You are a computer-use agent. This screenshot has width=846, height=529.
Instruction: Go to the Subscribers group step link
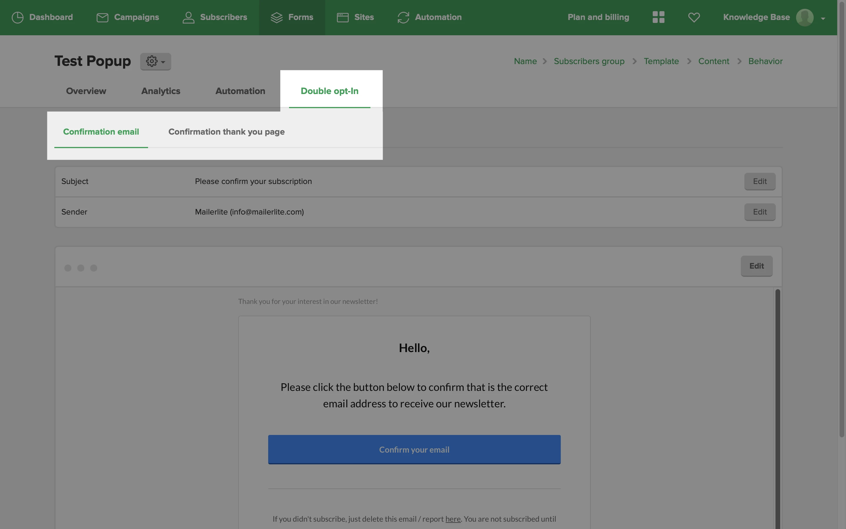(589, 61)
